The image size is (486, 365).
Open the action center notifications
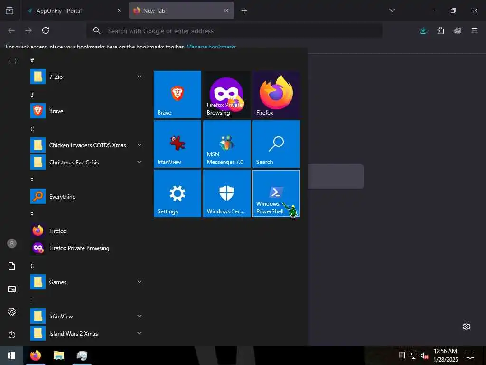click(470, 355)
